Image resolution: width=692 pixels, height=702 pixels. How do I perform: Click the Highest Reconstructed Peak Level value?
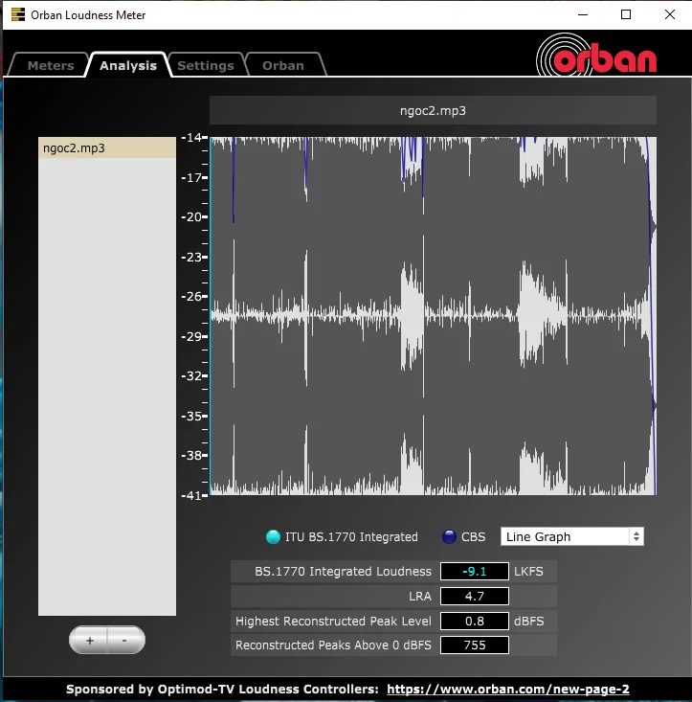click(x=474, y=621)
